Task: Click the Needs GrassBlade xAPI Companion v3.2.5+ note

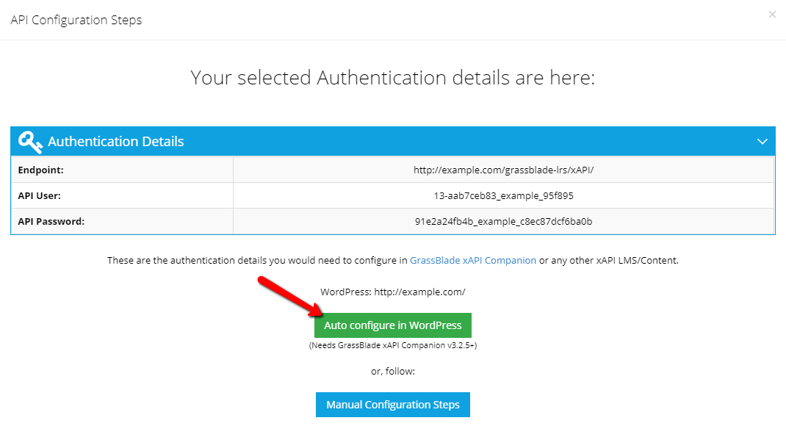Action: [x=392, y=345]
